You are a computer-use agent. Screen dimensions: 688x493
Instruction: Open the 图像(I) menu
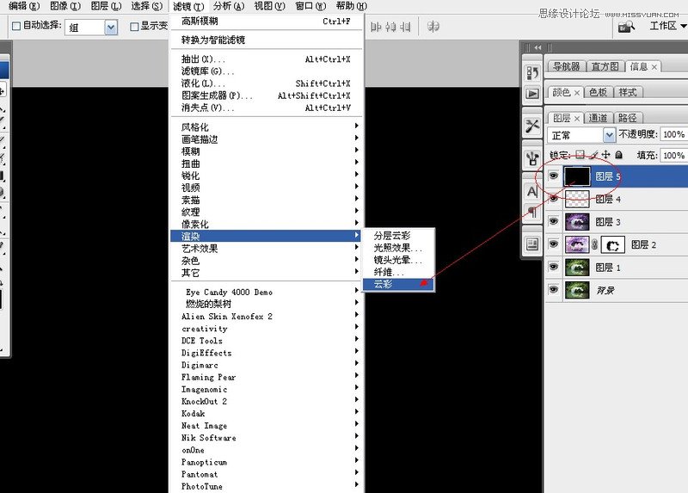click(x=65, y=6)
